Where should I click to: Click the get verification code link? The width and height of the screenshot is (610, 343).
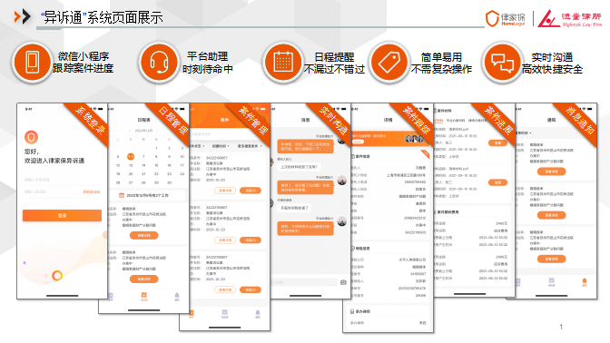tap(92, 191)
